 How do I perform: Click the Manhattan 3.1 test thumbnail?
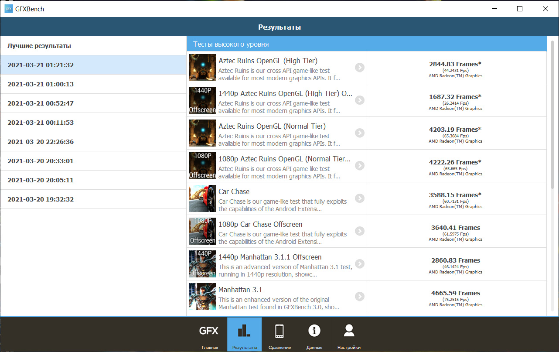(203, 297)
